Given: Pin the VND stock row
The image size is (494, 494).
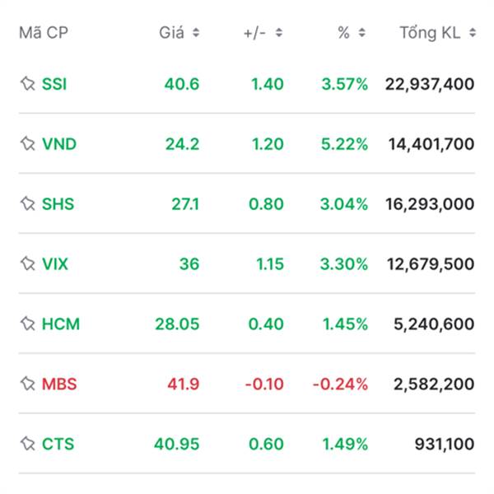Looking at the screenshot, I should click(x=28, y=143).
